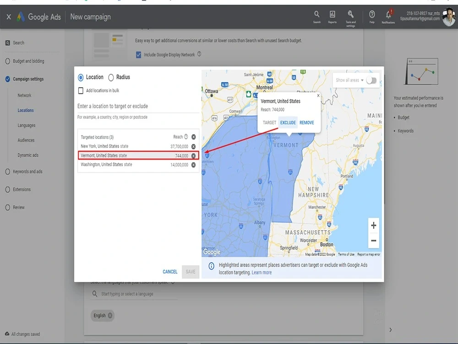Select the New York, United States row

(138, 146)
